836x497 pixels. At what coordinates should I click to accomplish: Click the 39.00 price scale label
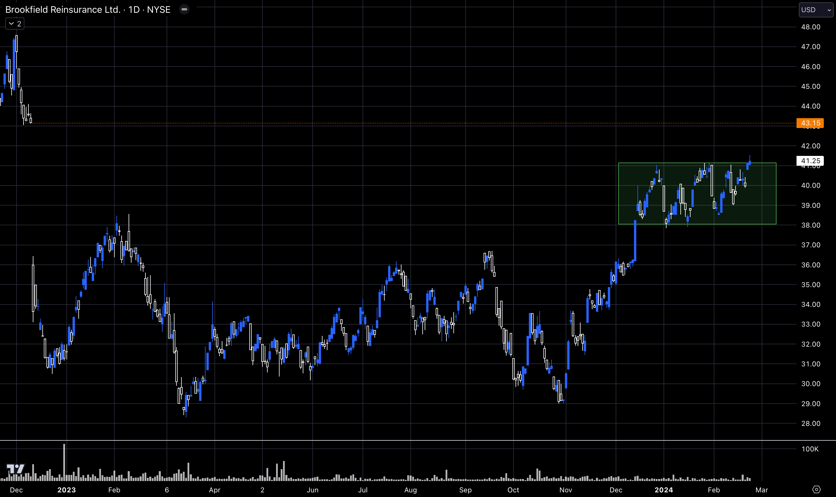point(810,205)
